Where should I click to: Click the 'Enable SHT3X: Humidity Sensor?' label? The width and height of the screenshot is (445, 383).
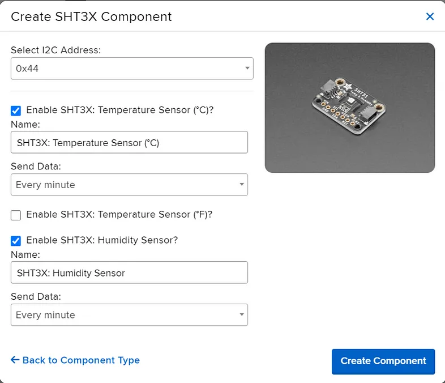coord(102,240)
